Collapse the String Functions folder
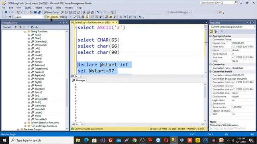257x144 pixels. pos(25,32)
